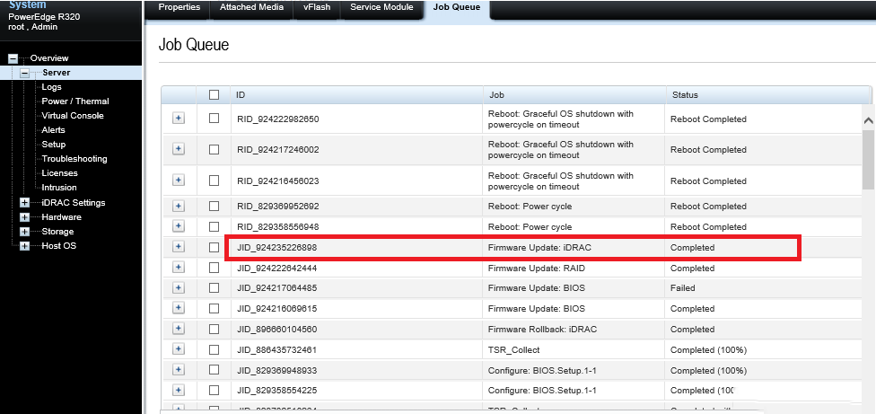
Task: Expand row details for RID_924217246002
Action: (179, 148)
